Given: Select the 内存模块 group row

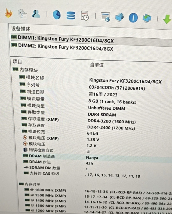Looking at the screenshot, I should [x=25, y=70].
